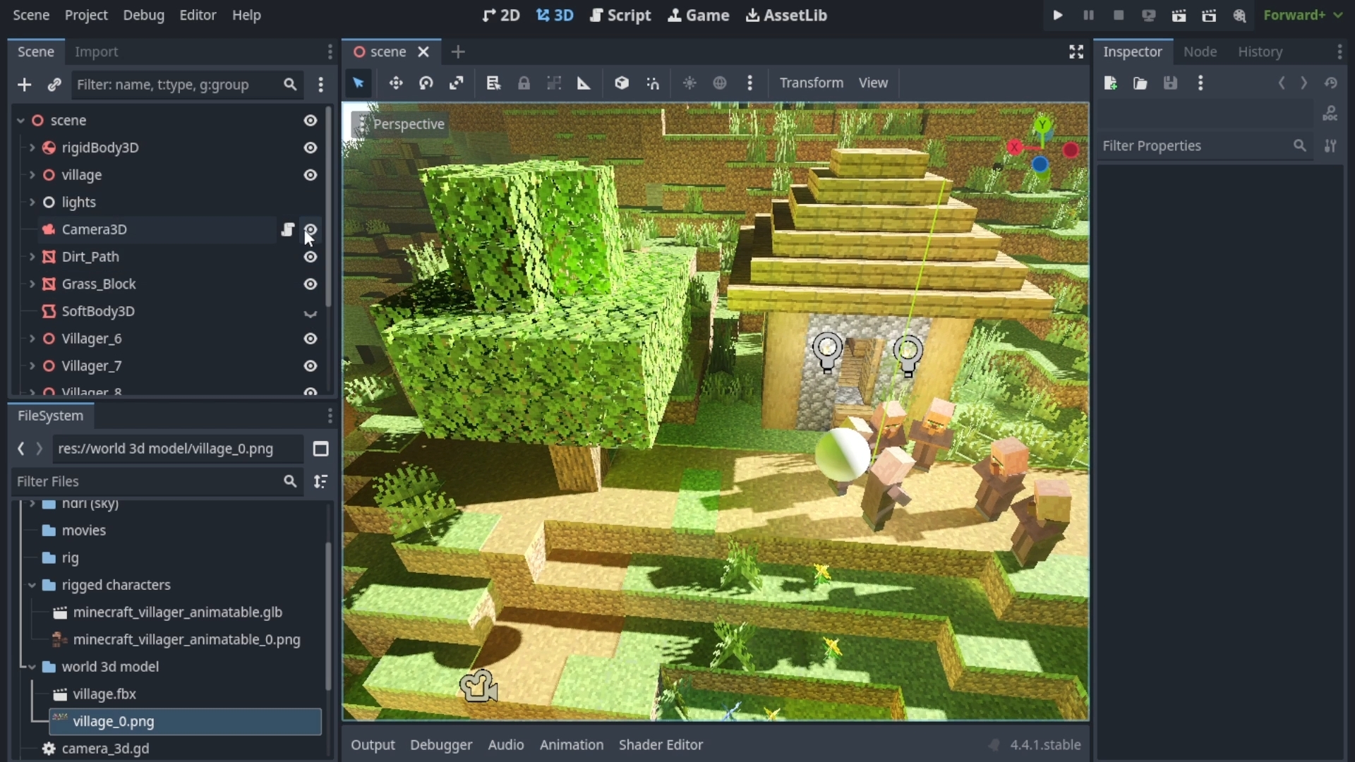Collapse the rigged characters folder
This screenshot has height=762, width=1355.
click(x=32, y=585)
